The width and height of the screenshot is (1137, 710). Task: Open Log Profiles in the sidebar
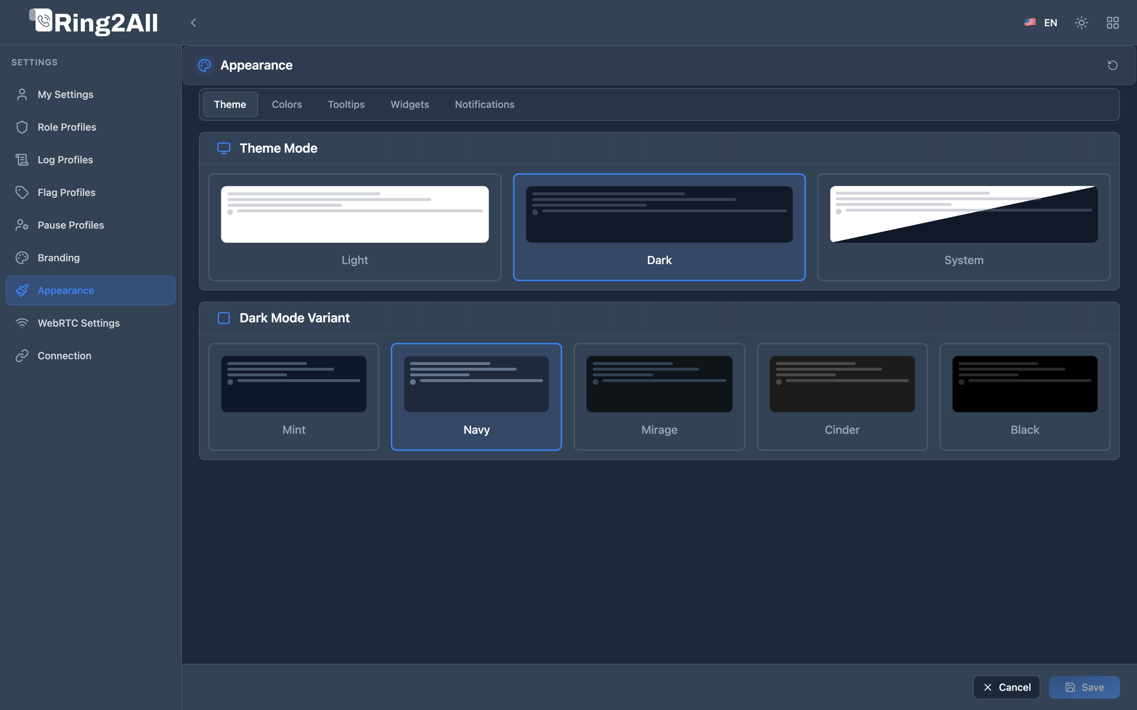[90, 160]
